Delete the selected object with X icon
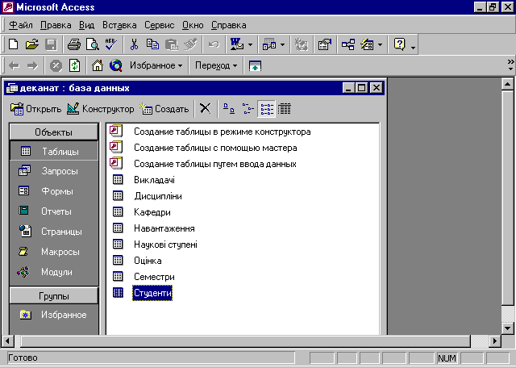This screenshot has width=516, height=368. [205, 108]
